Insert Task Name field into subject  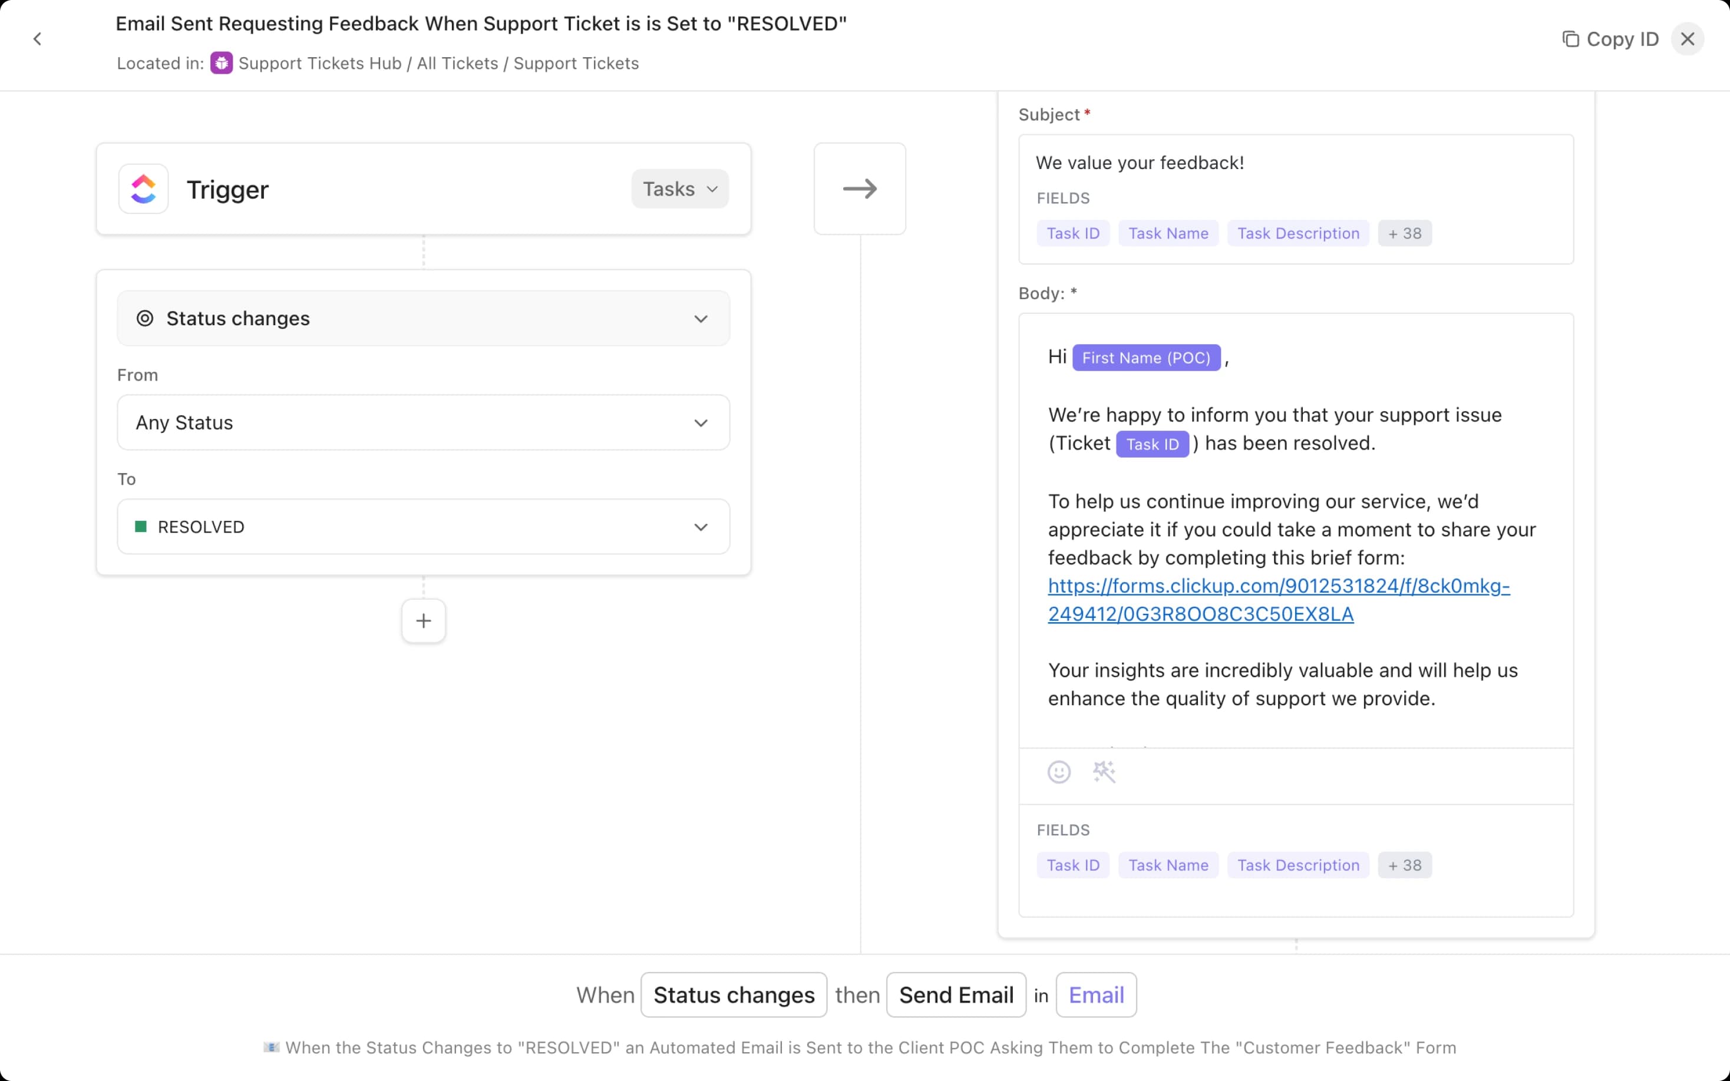pos(1168,233)
